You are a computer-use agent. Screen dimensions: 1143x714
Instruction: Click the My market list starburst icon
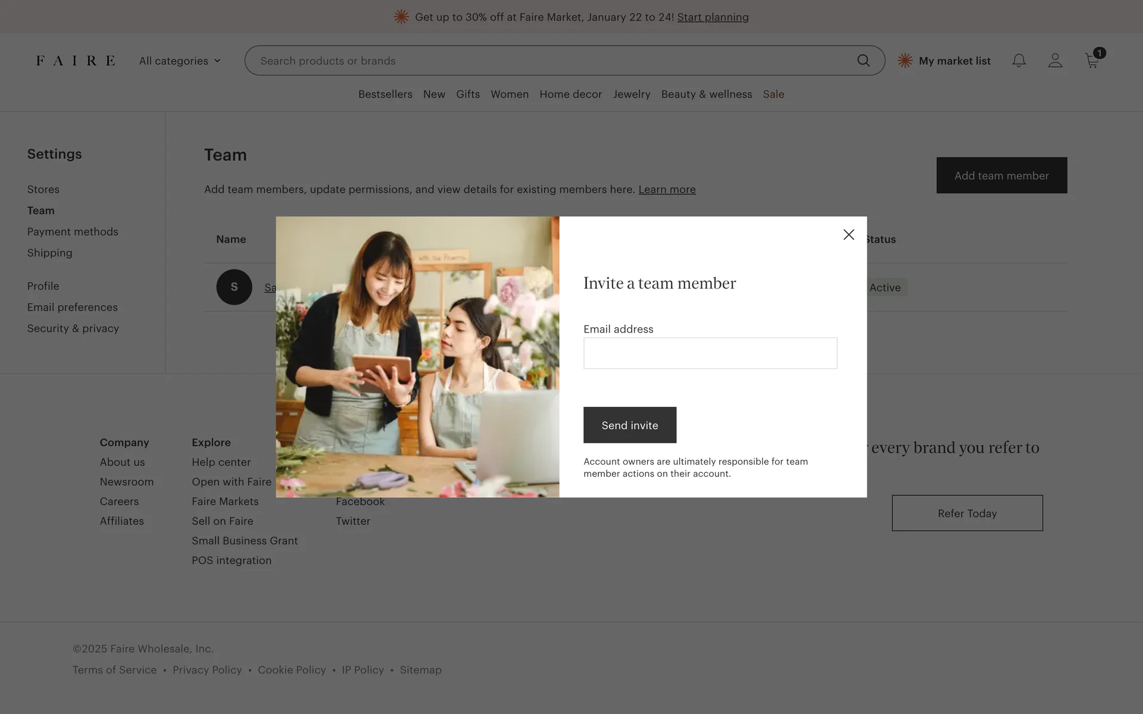[905, 61]
